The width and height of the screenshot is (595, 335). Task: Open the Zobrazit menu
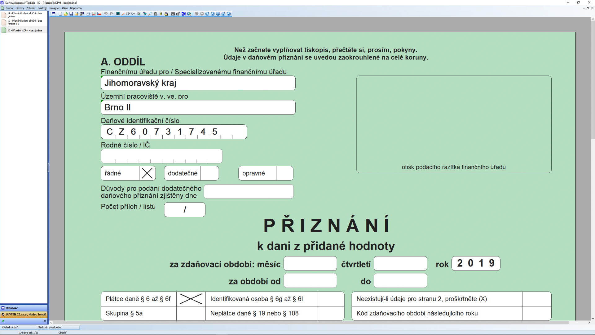31,8
